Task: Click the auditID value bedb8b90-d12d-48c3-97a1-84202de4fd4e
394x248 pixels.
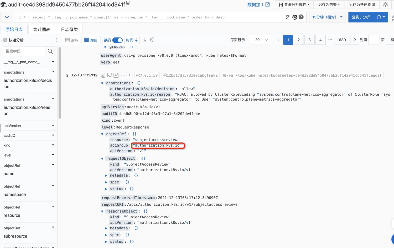Action: pyautogui.click(x=160, y=114)
